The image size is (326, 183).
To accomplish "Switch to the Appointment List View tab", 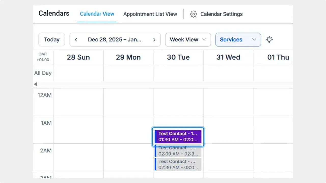I will click(x=150, y=14).
